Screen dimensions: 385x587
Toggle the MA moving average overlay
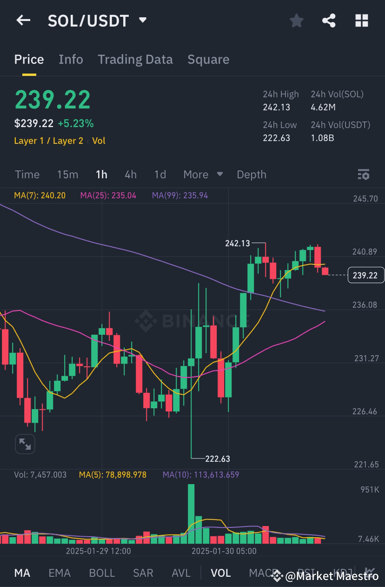coord(22,573)
